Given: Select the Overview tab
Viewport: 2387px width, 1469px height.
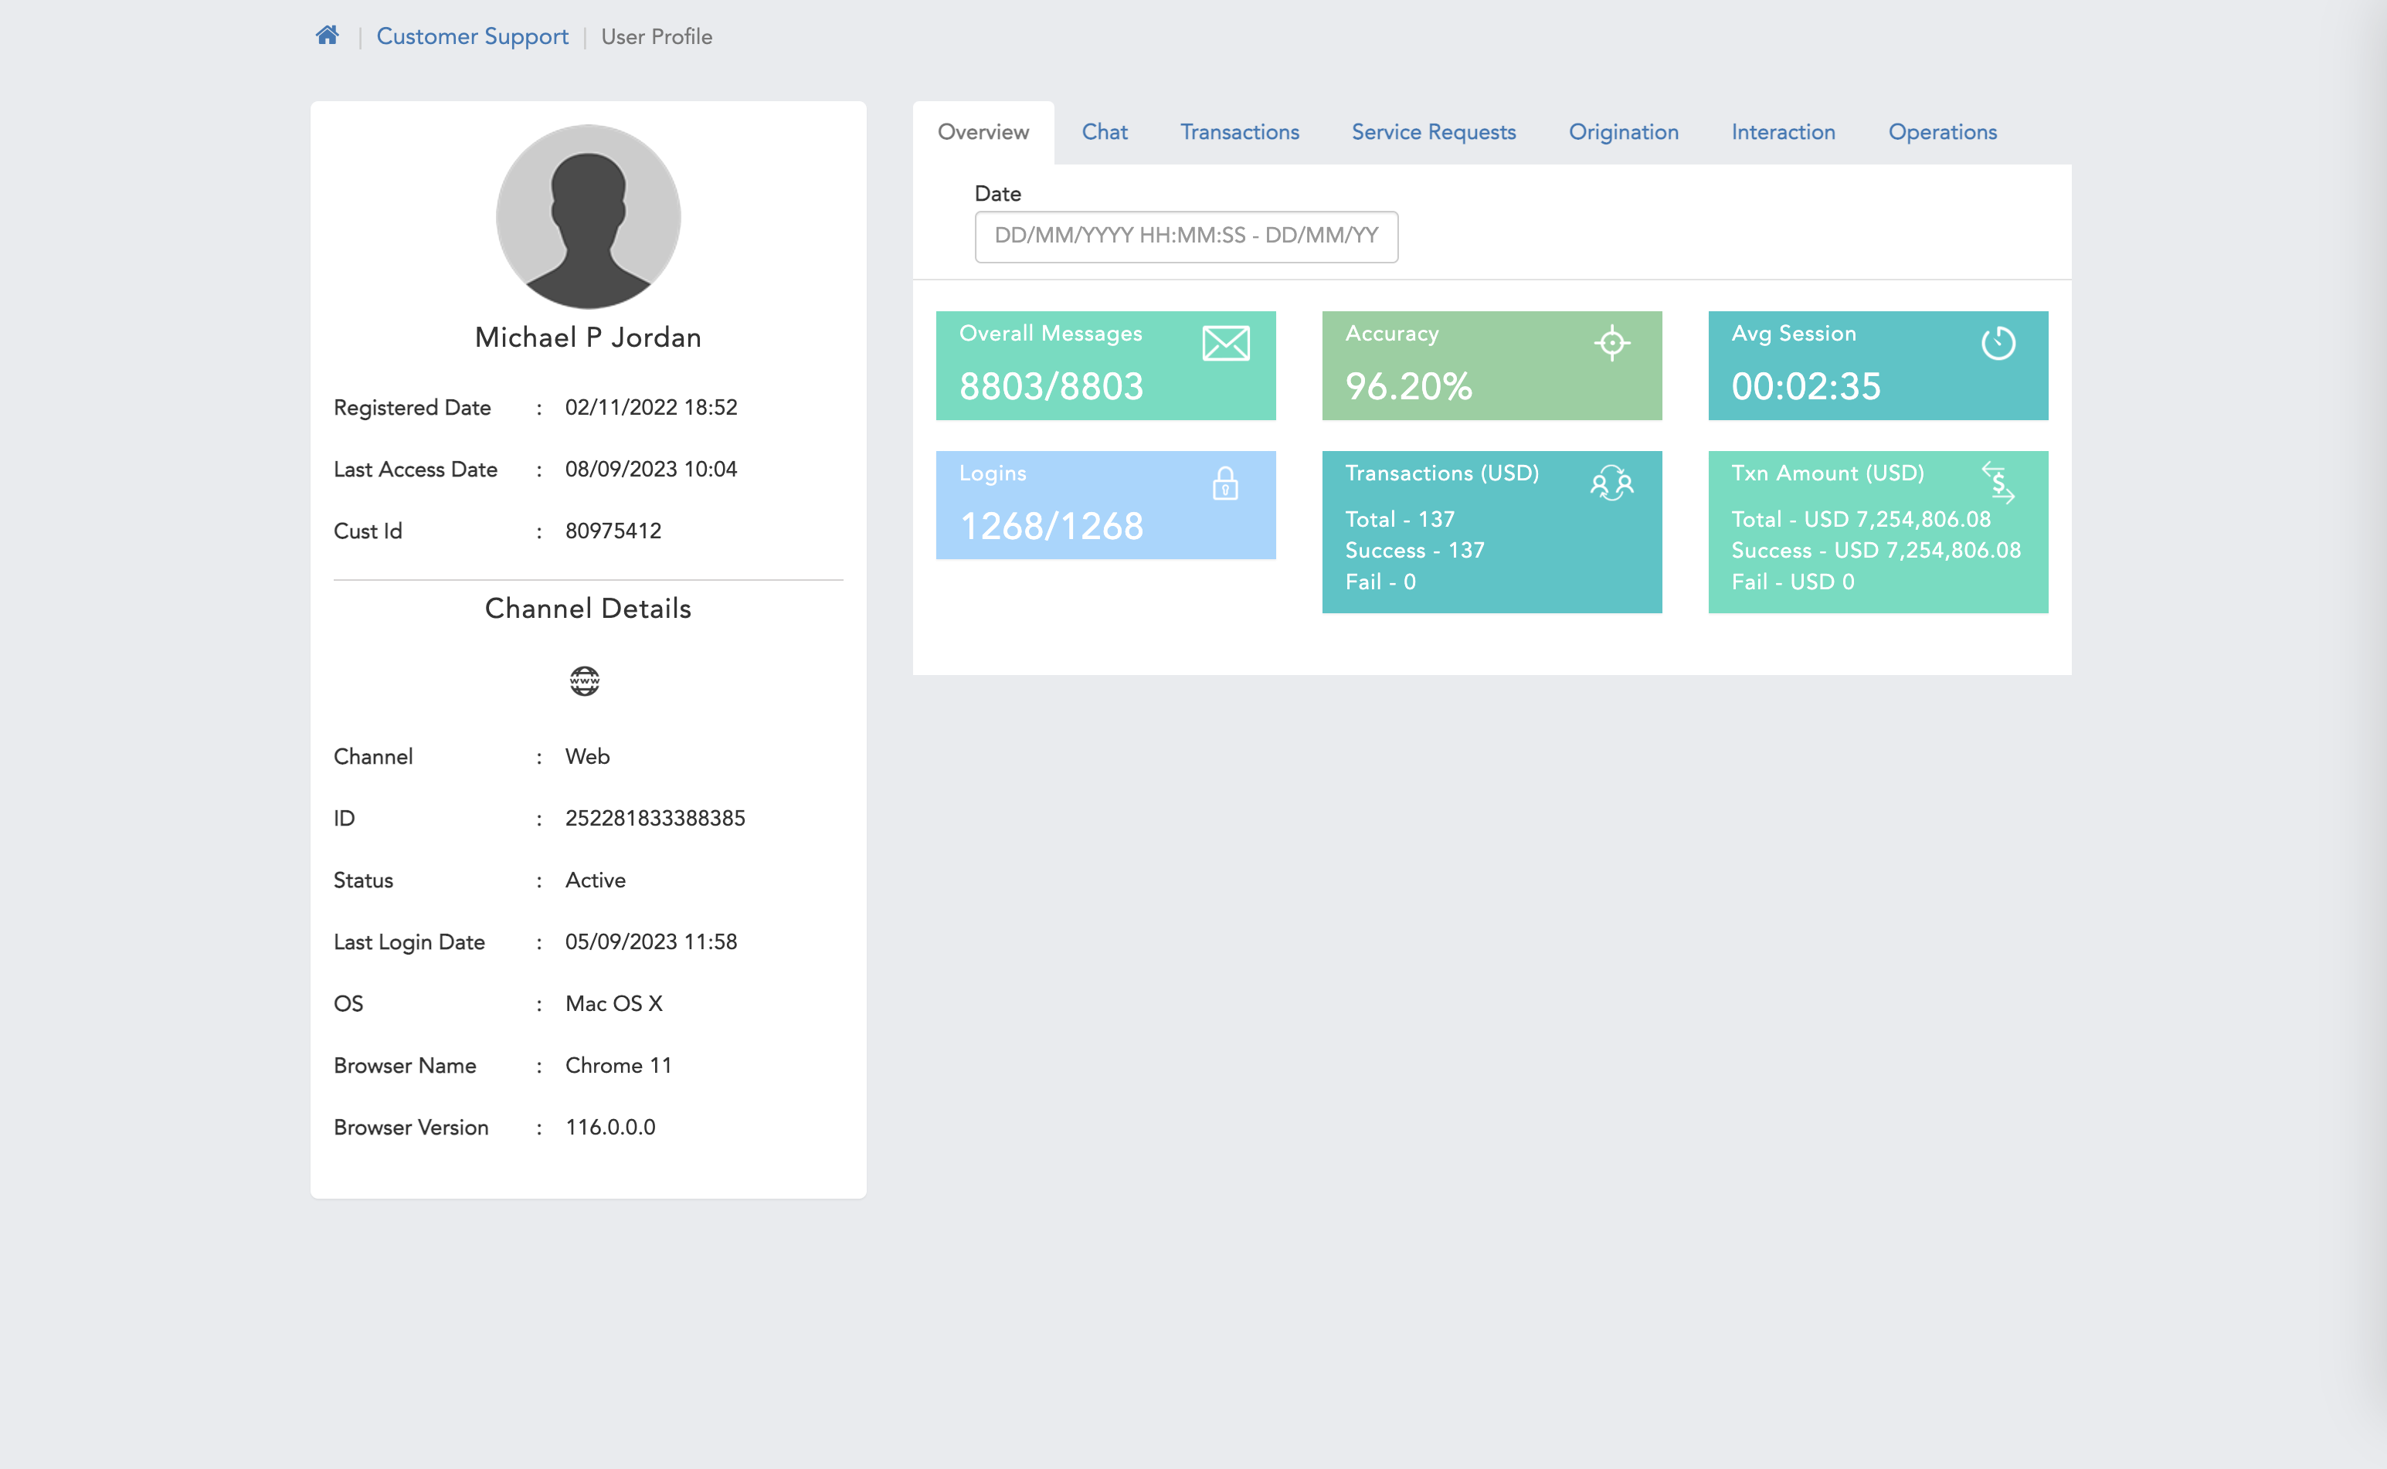Looking at the screenshot, I should click(983, 132).
